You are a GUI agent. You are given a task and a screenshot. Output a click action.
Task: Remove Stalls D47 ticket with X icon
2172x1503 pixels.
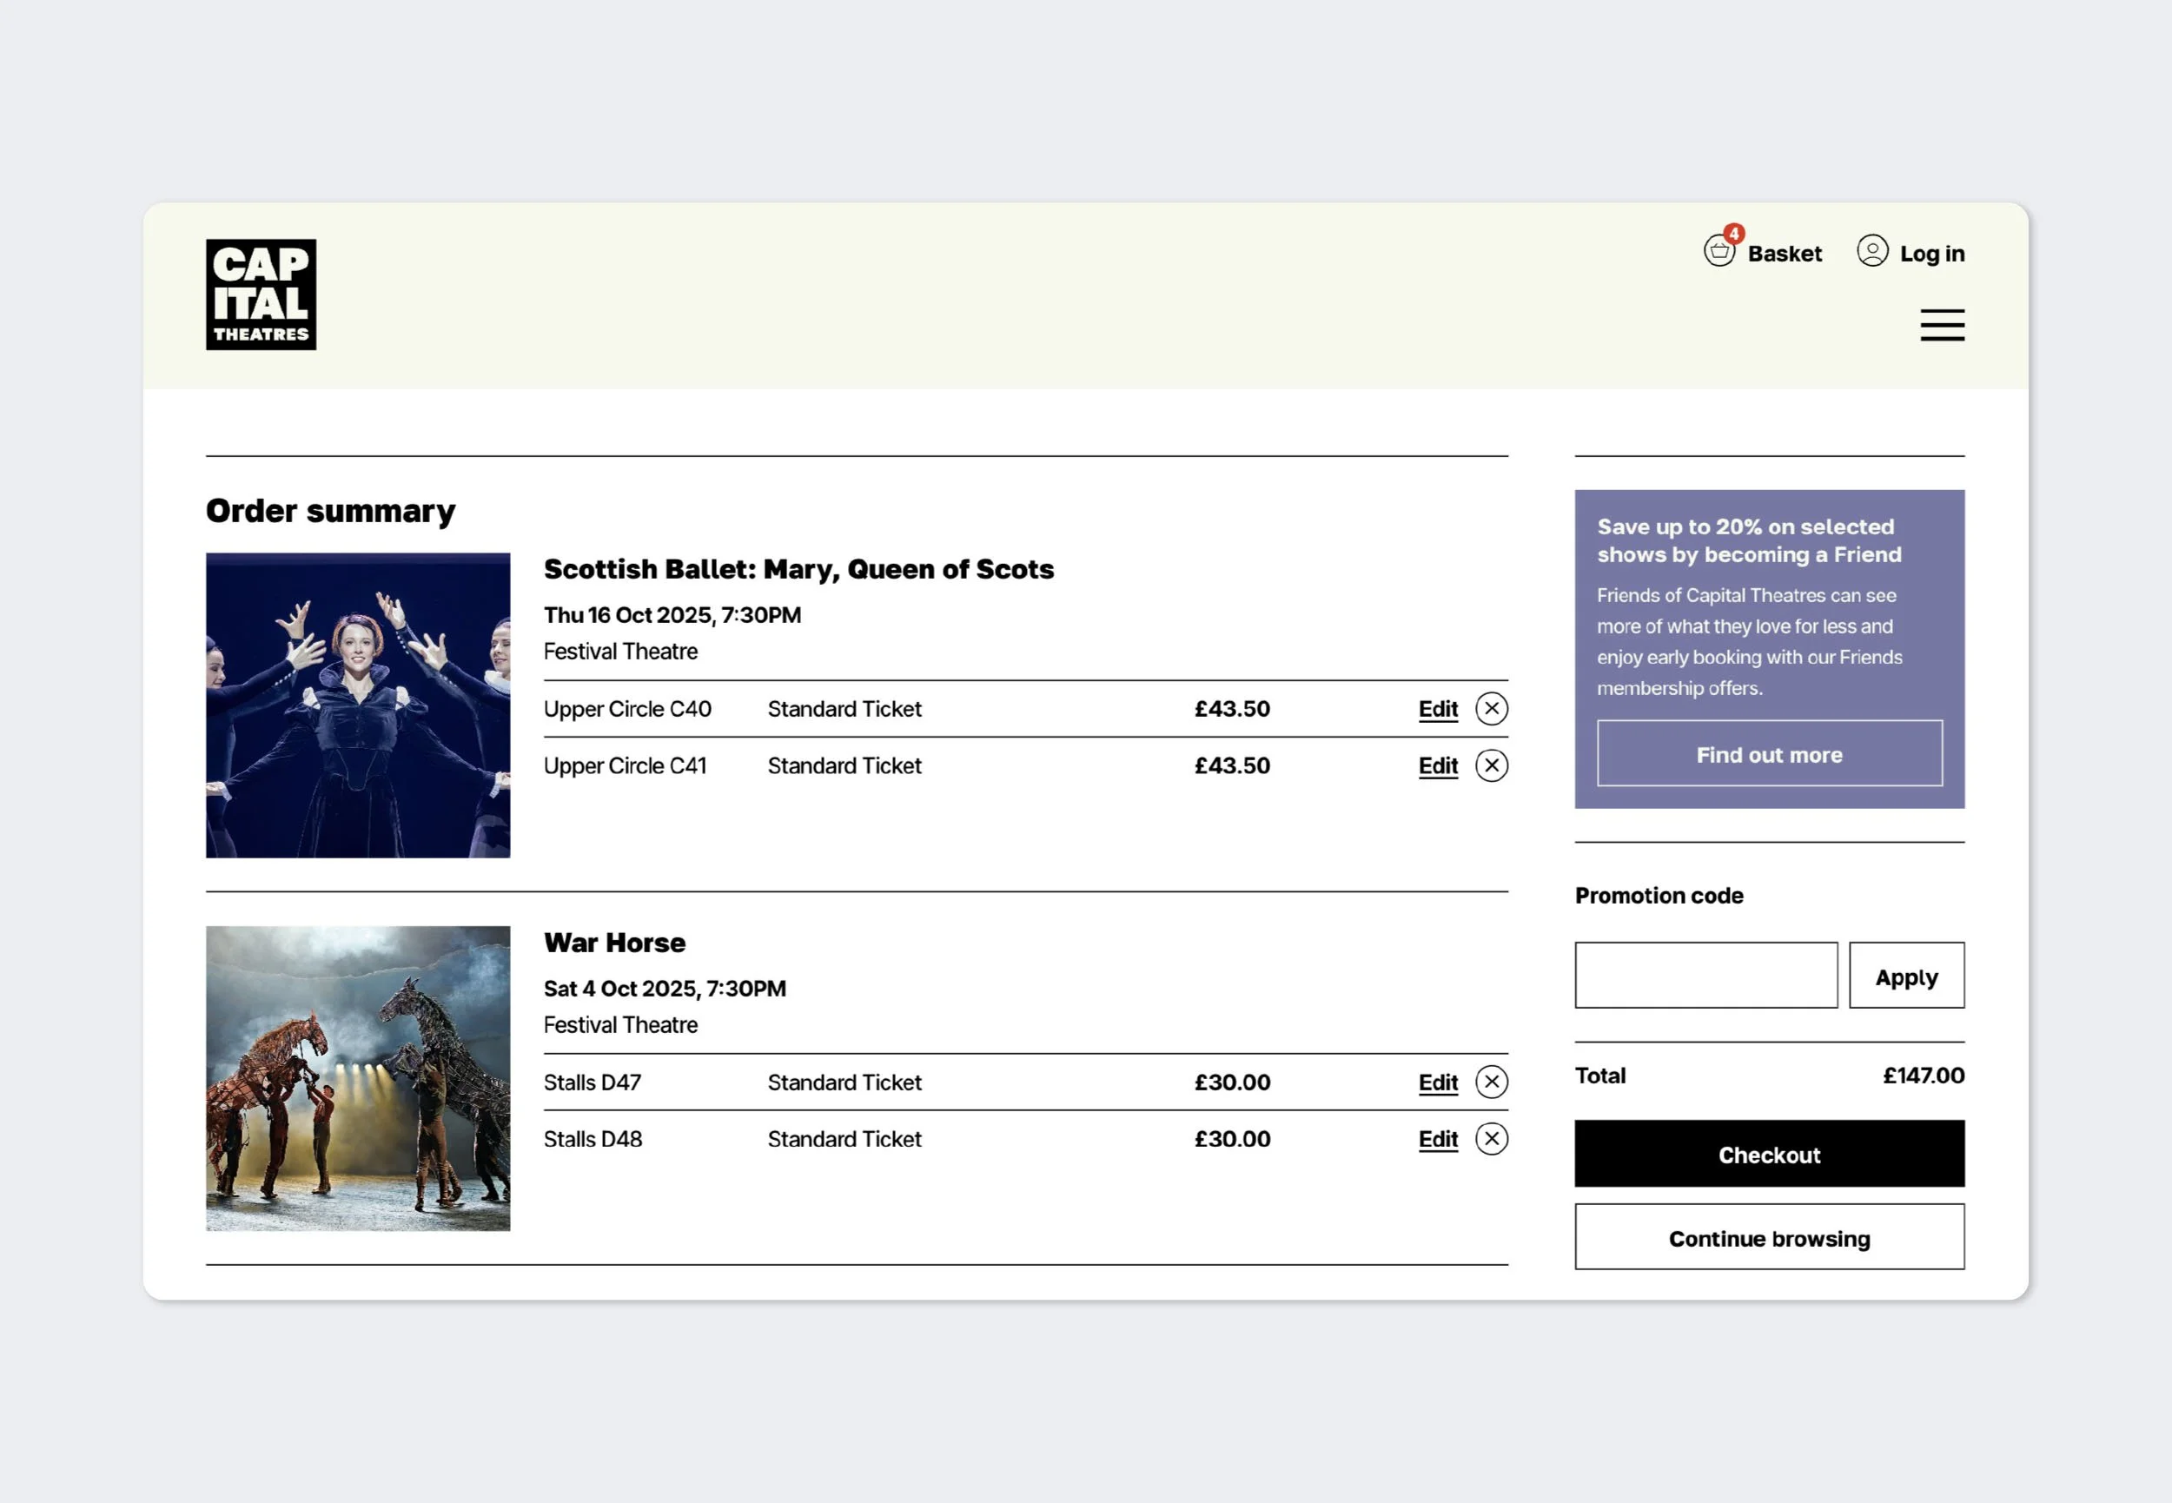(1492, 1082)
